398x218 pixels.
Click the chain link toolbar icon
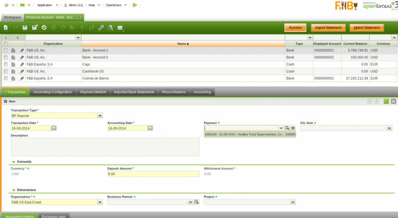pyautogui.click(x=101, y=28)
